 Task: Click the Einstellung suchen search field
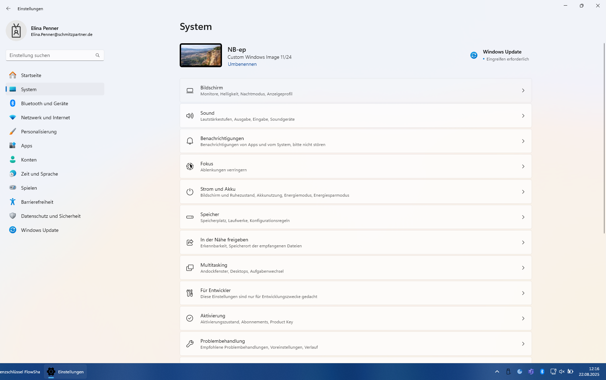pyautogui.click(x=51, y=55)
